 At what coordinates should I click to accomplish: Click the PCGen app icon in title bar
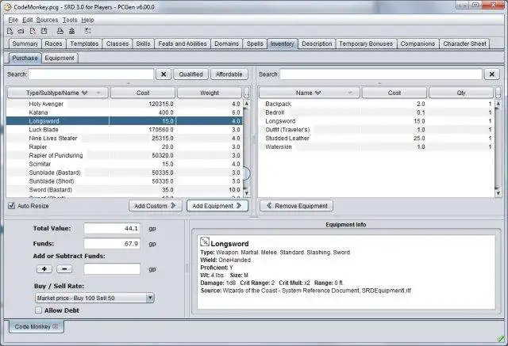[x=7, y=7]
